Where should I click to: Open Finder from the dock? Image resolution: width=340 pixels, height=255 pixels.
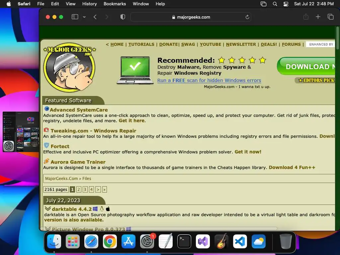(x=54, y=241)
